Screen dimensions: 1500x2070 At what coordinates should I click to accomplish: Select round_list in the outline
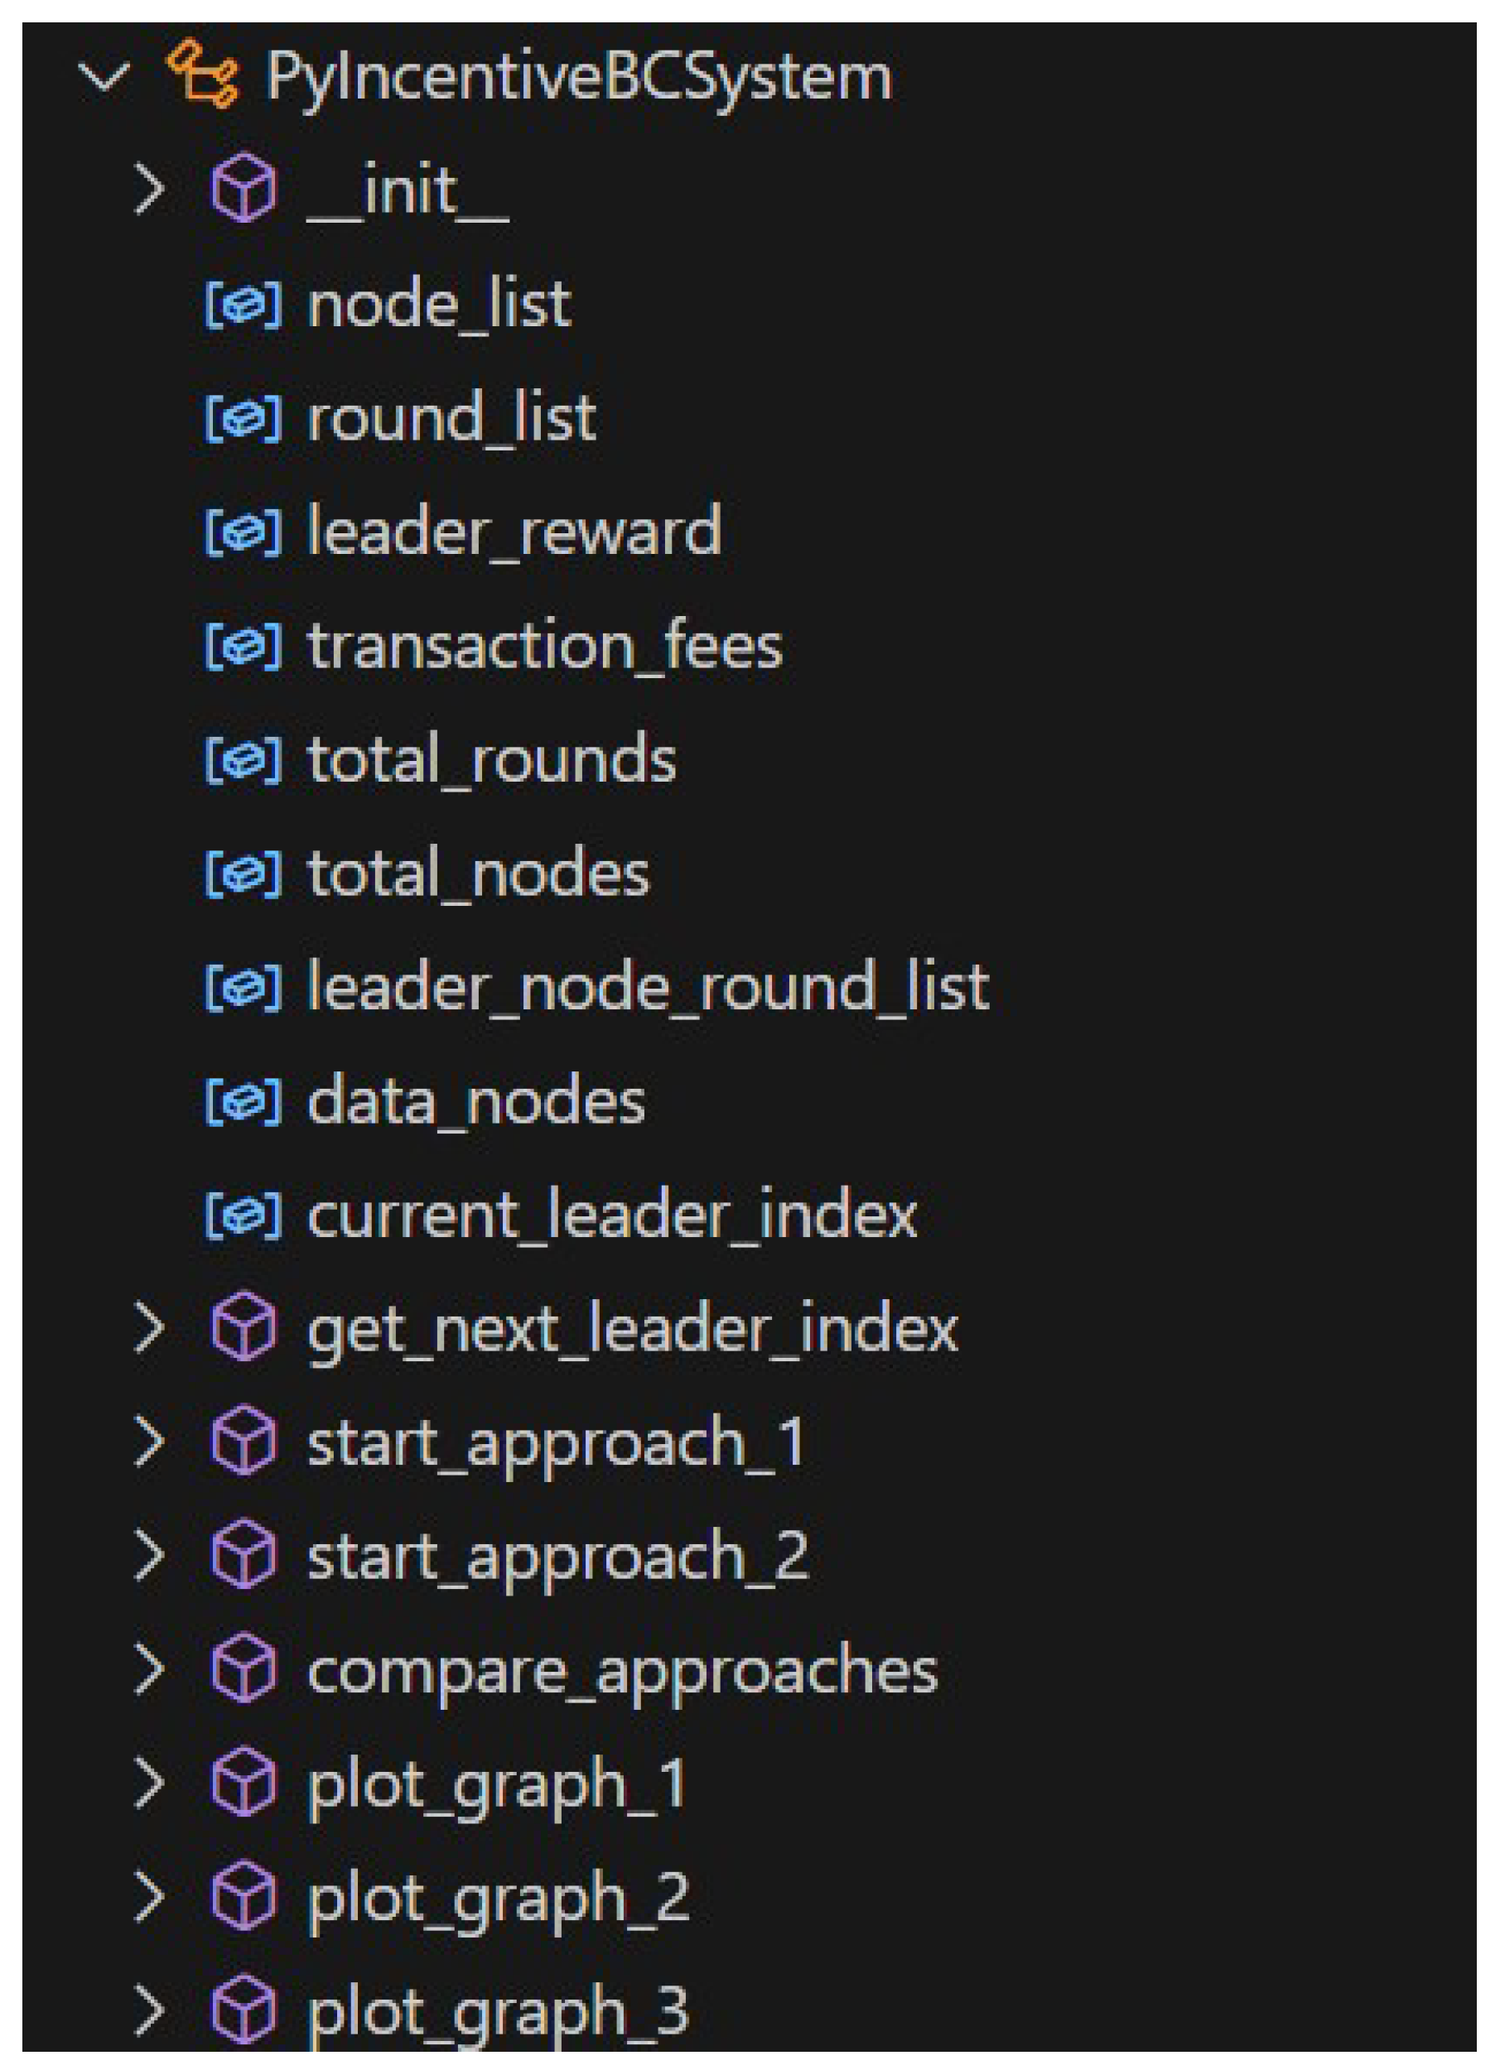coord(451,418)
